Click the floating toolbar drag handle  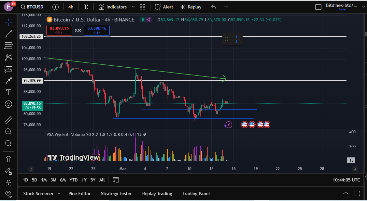point(226,39)
